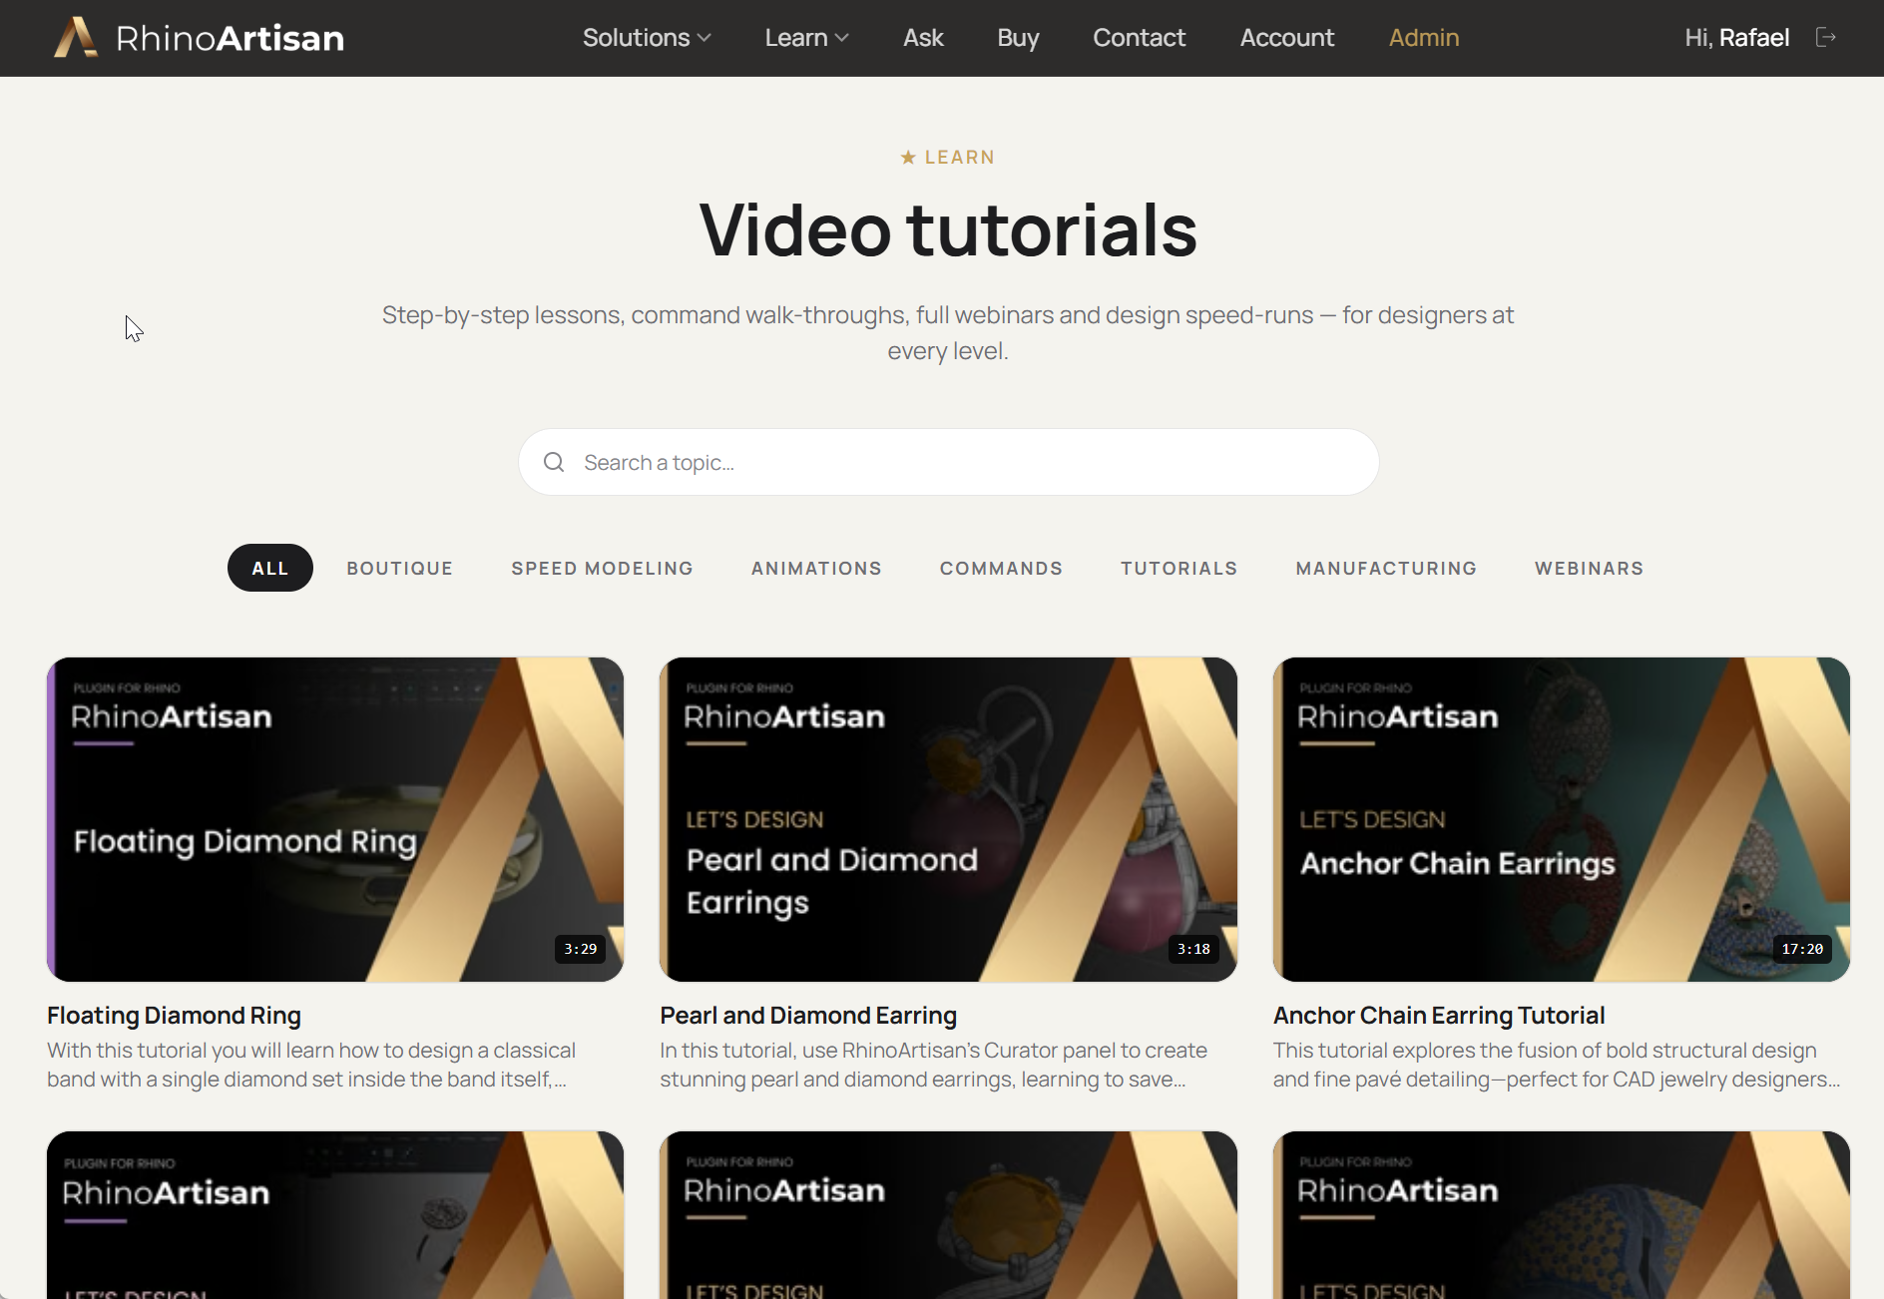This screenshot has width=1884, height=1299.
Task: Open the Pearl and Diamond Earrings video thumbnail
Action: pyautogui.click(x=948, y=819)
